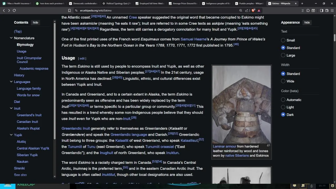Image resolution: width=336 pixels, height=189 pixels.
Task: Hide the Contents sidebar
Action: 35,23
